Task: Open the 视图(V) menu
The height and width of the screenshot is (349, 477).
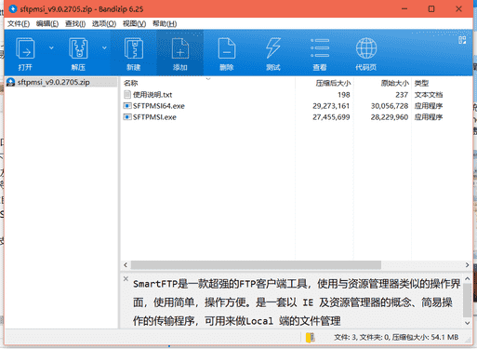Action: [134, 24]
